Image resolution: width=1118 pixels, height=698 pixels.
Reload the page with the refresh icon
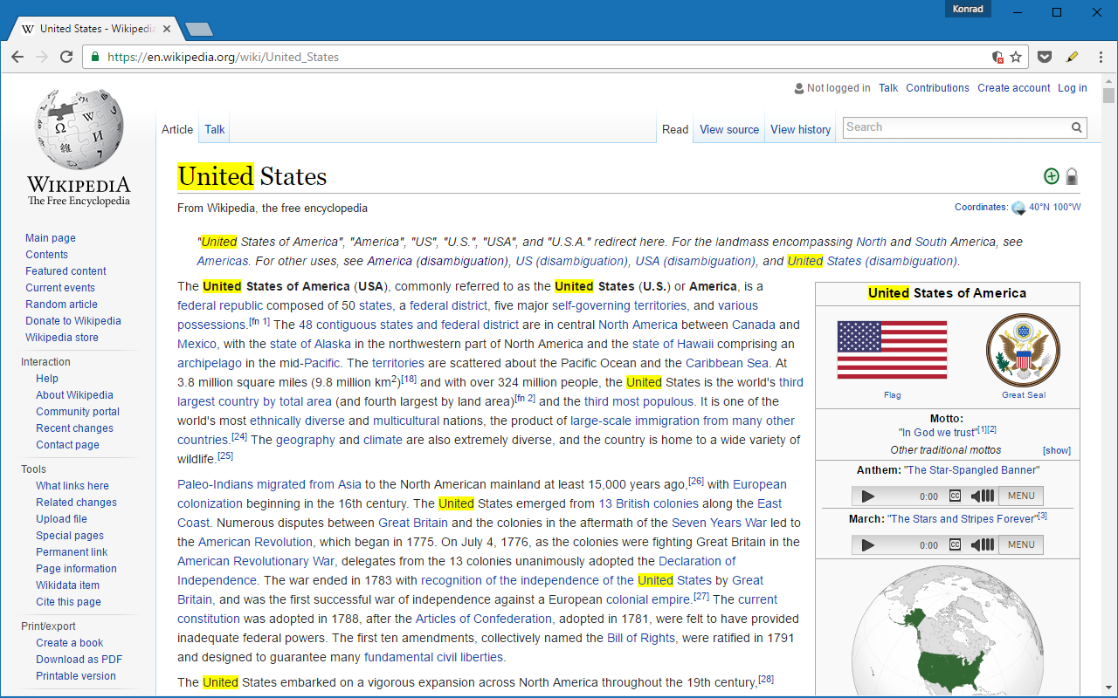point(66,57)
